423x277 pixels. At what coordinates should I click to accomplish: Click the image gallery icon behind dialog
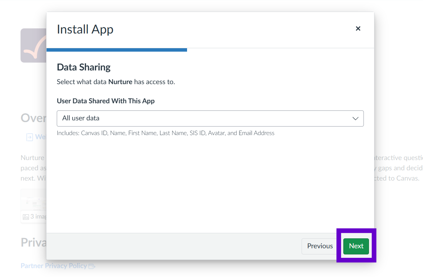pos(26,216)
